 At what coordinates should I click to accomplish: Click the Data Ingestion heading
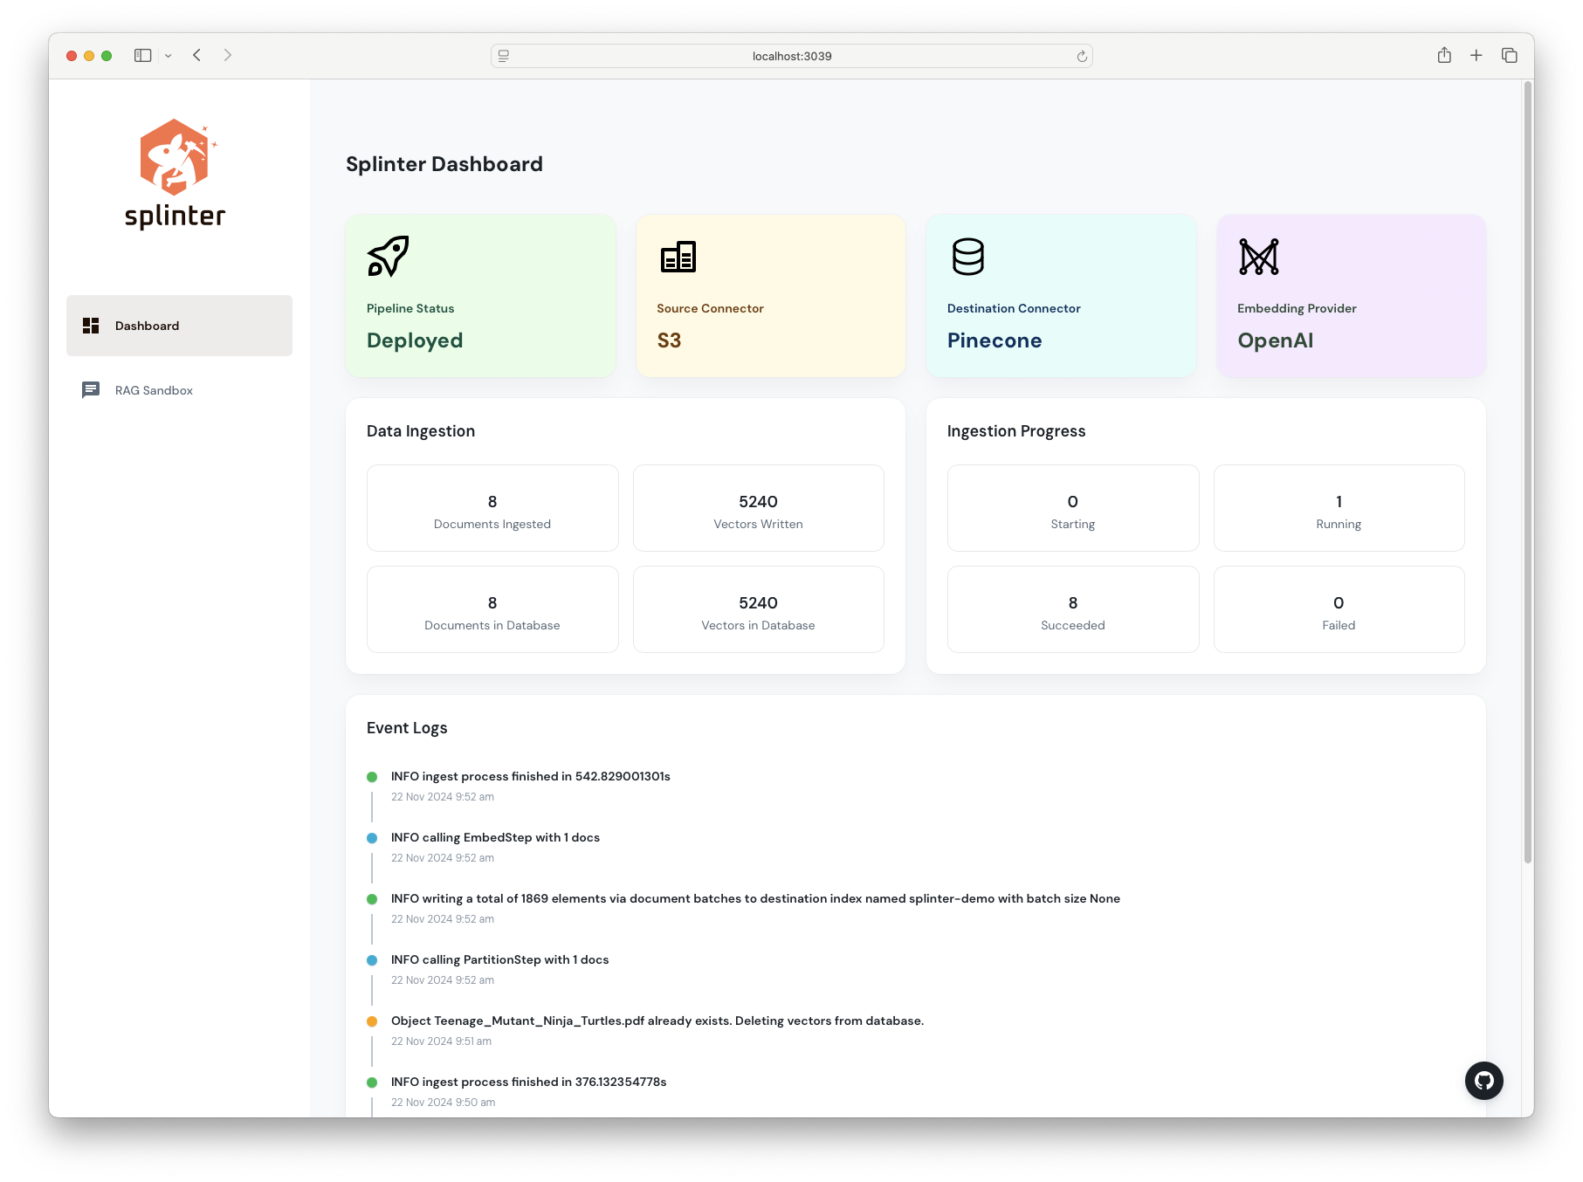pos(421,431)
